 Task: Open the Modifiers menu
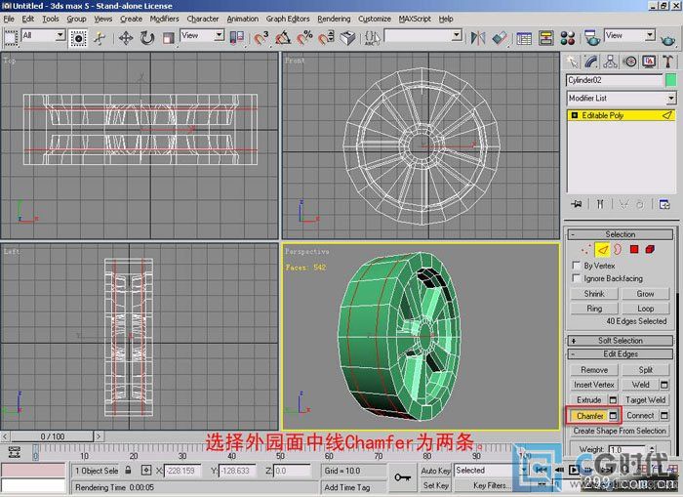tap(164, 19)
